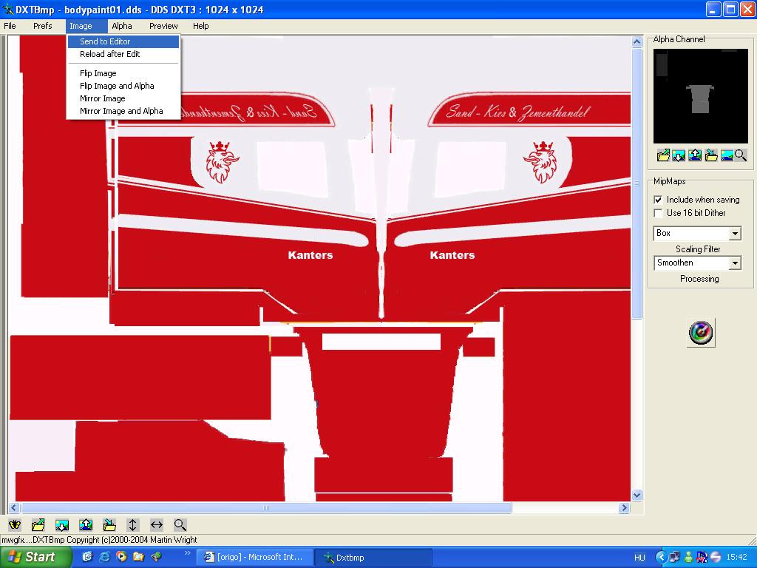This screenshot has height=568, width=757.
Task: Click the yellow butterfly icon in bottom toolbar
Action: click(15, 525)
